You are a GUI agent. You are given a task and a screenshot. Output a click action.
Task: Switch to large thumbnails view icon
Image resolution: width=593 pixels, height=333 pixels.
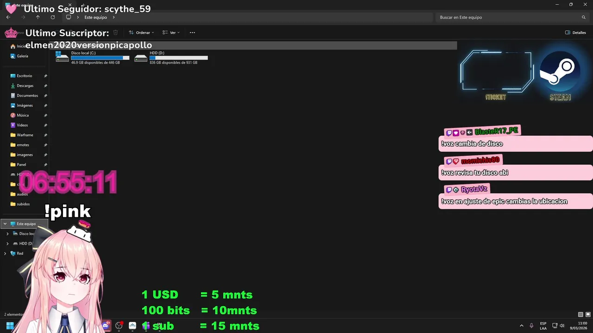tap(588, 314)
